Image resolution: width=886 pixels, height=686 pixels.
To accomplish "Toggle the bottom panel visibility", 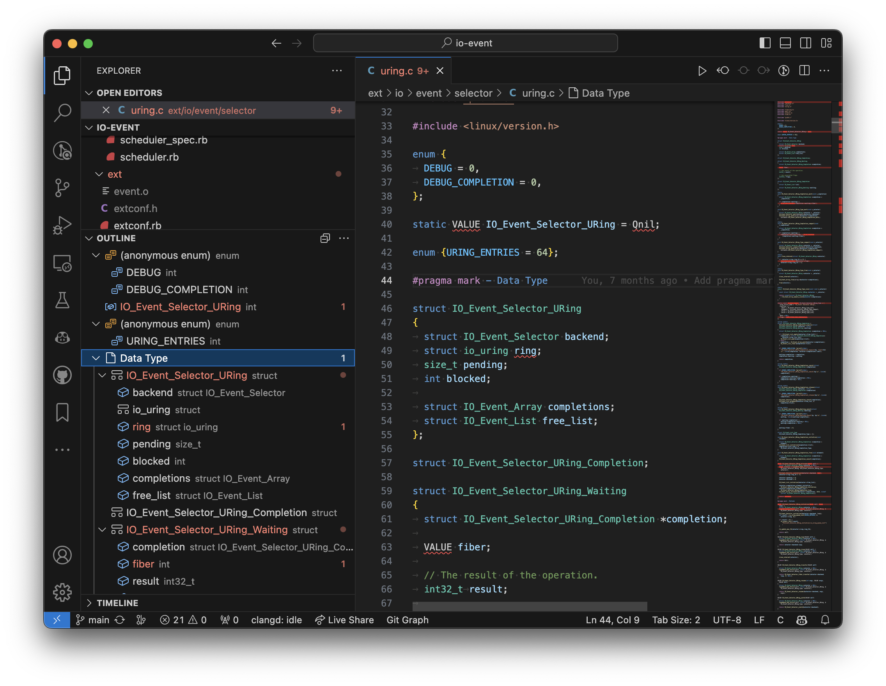I will [786, 43].
